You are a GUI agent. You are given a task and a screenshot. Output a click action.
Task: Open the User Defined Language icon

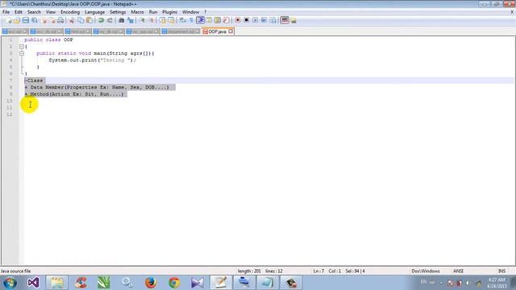pyautogui.click(x=209, y=20)
